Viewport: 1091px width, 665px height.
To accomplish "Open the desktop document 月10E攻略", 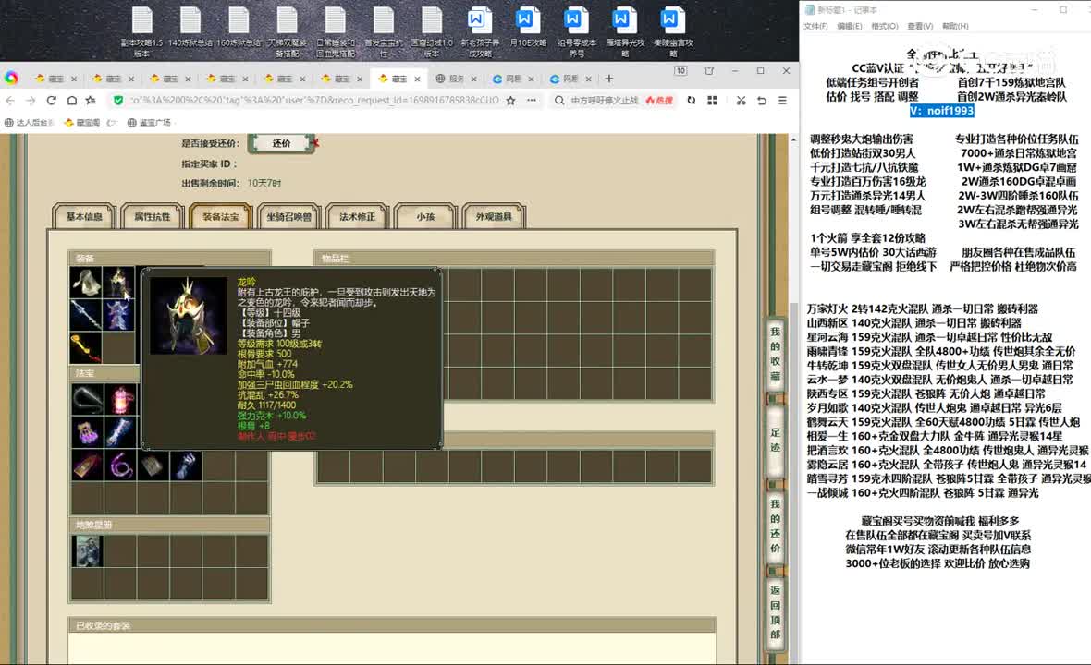I will (x=527, y=28).
